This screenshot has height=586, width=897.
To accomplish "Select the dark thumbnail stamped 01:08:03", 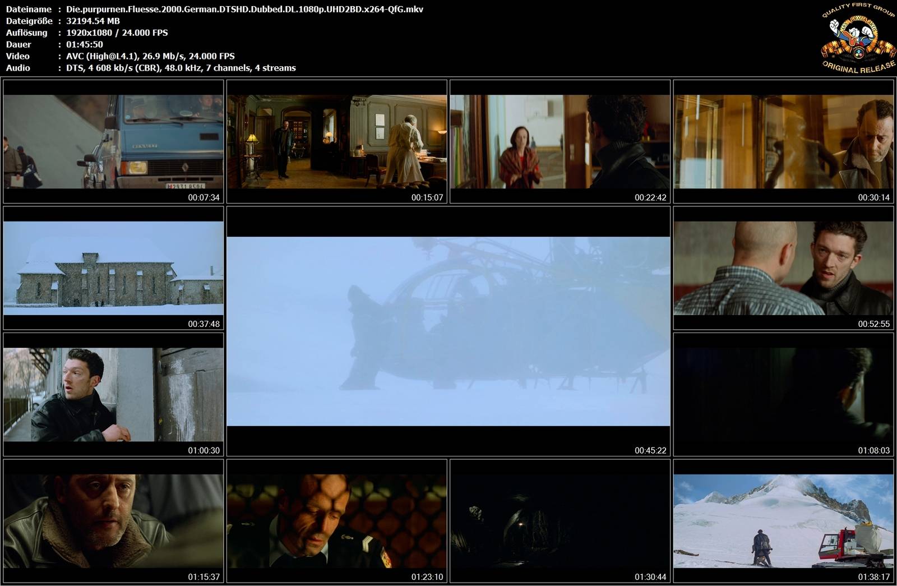I will (784, 394).
